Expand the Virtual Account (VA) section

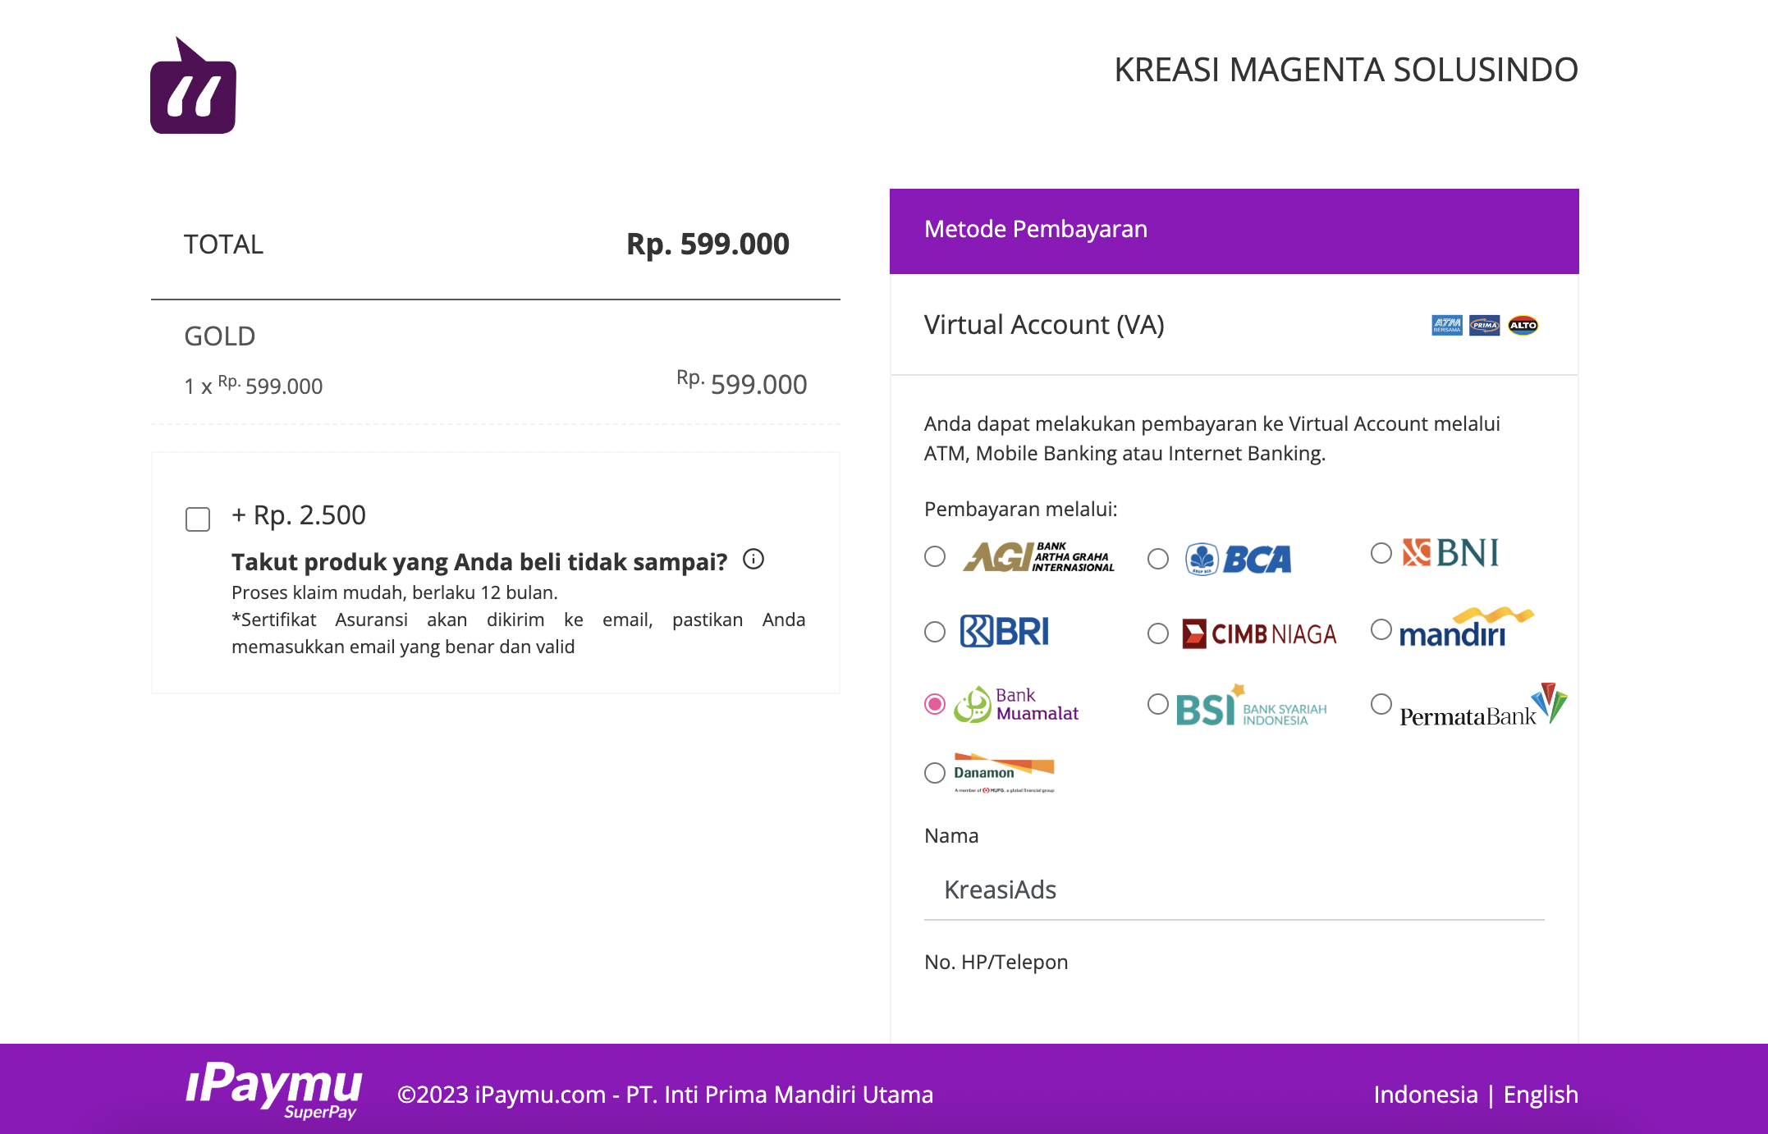tap(1044, 325)
